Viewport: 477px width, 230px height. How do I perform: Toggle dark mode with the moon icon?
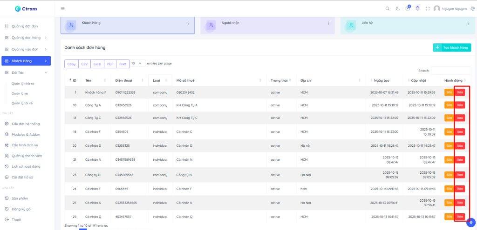pyautogui.click(x=398, y=8)
